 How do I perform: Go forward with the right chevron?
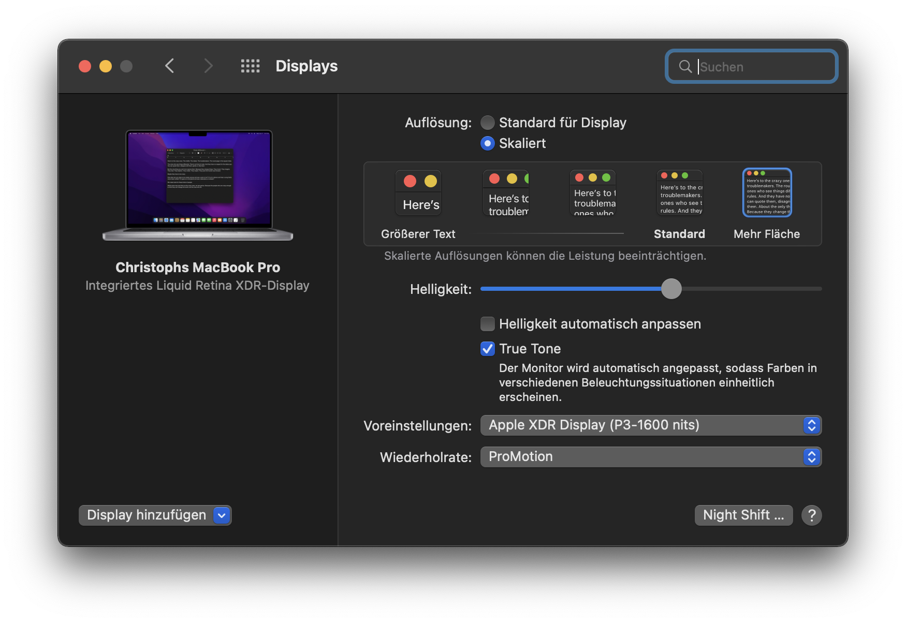pos(208,66)
